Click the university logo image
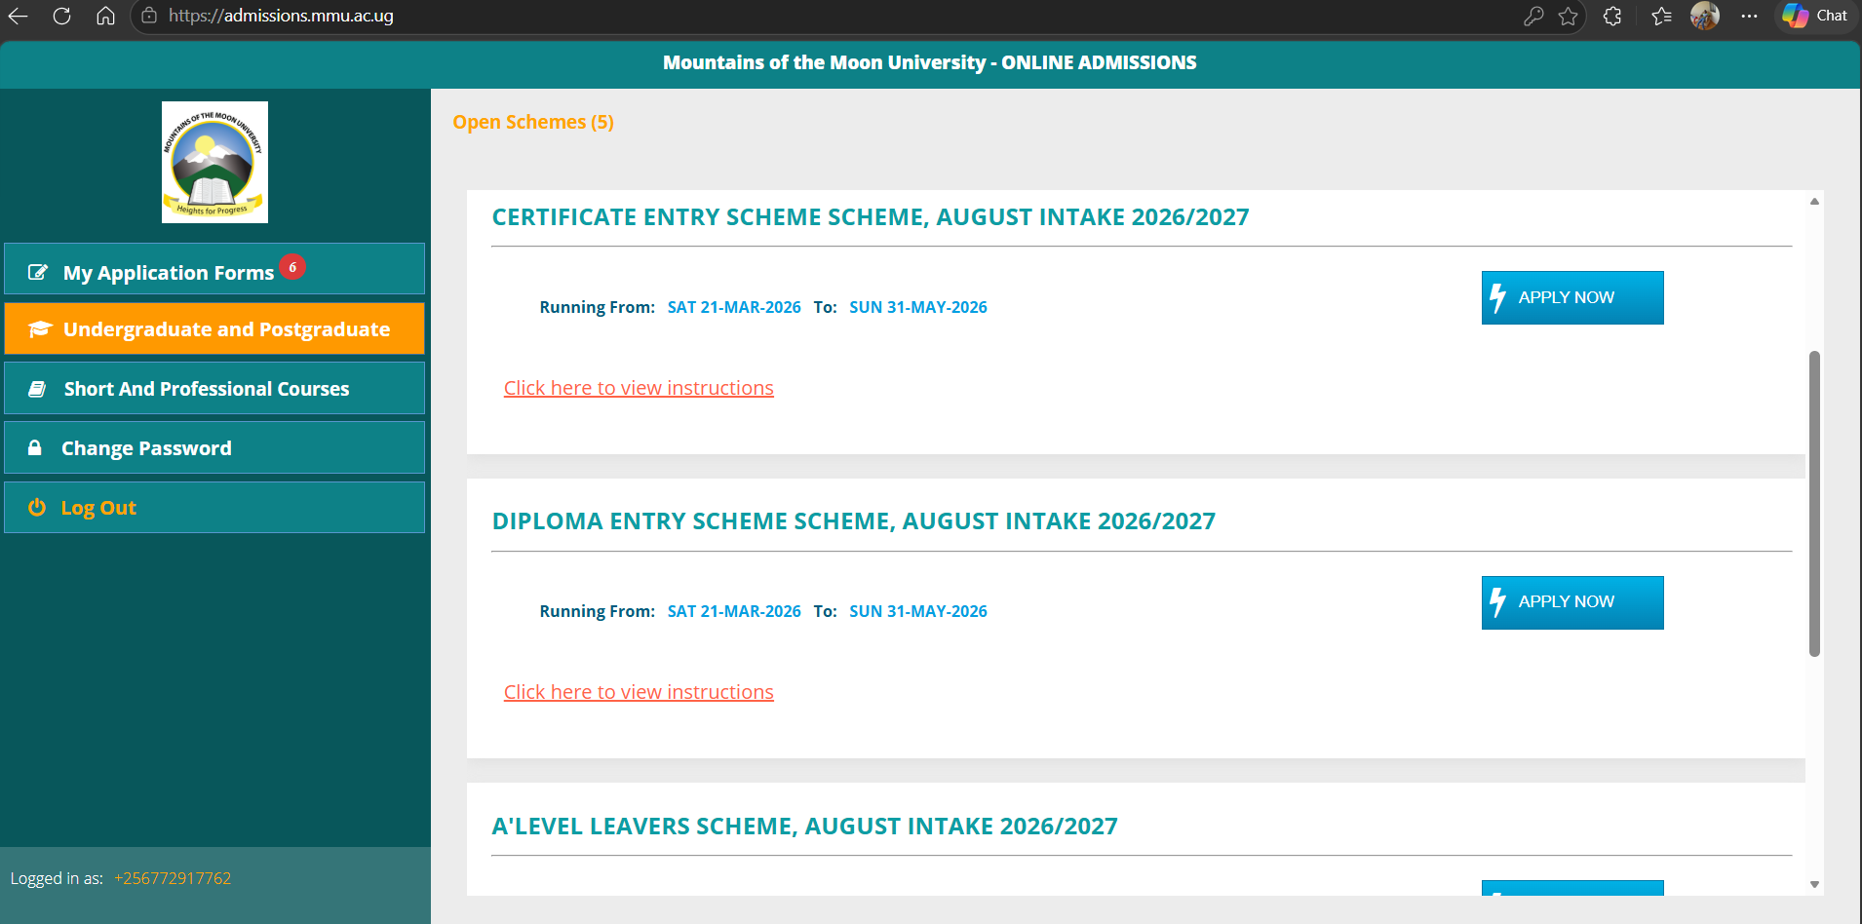 (x=214, y=162)
